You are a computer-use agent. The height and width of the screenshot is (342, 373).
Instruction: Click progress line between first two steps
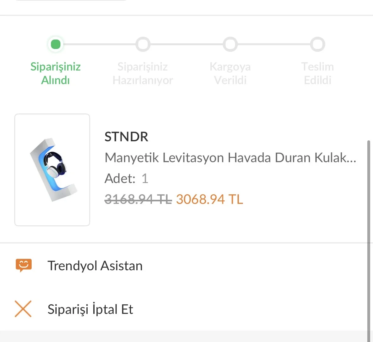tap(99, 44)
